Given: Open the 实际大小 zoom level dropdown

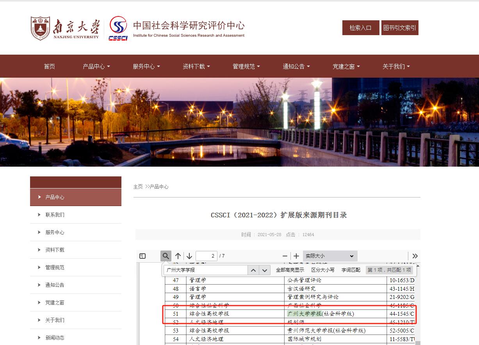Looking at the screenshot, I should point(330,256).
